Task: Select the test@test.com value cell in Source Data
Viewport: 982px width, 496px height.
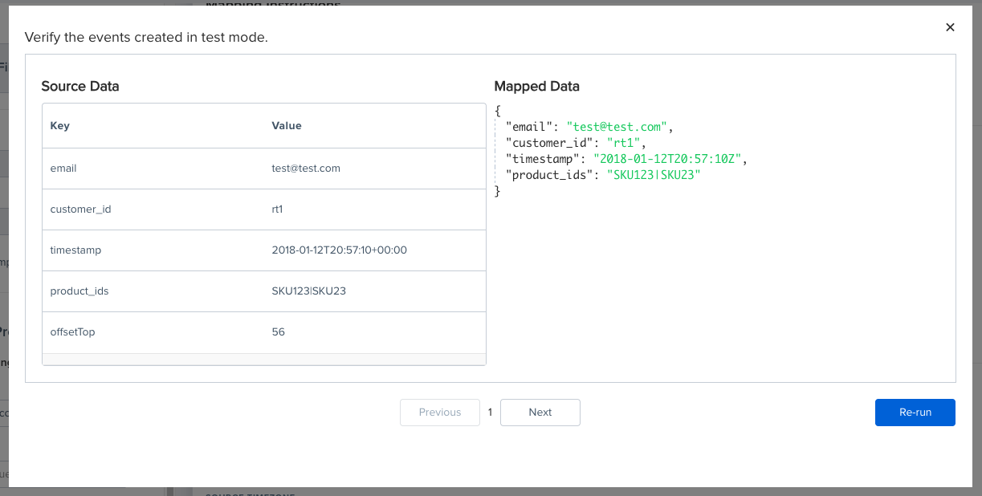Action: 375,169
